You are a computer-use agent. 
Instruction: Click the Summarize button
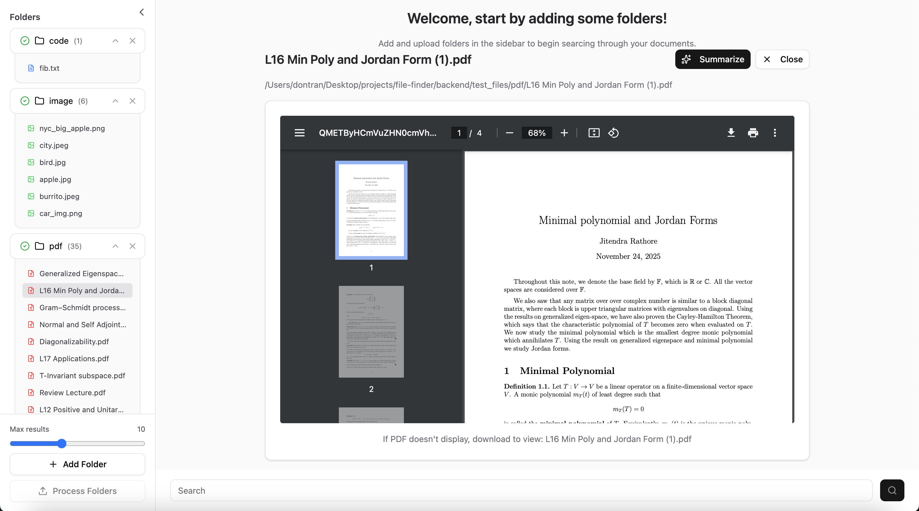[x=712, y=59]
